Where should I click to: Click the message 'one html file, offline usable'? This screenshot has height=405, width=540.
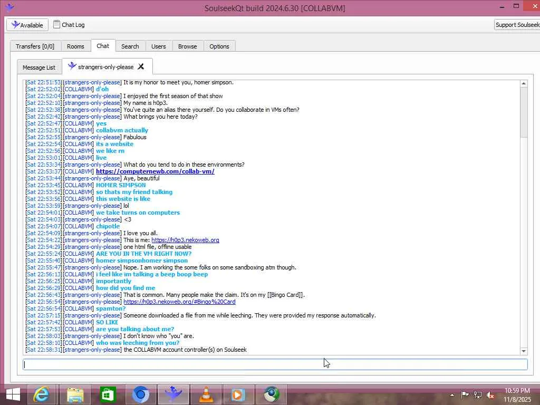tap(157, 247)
